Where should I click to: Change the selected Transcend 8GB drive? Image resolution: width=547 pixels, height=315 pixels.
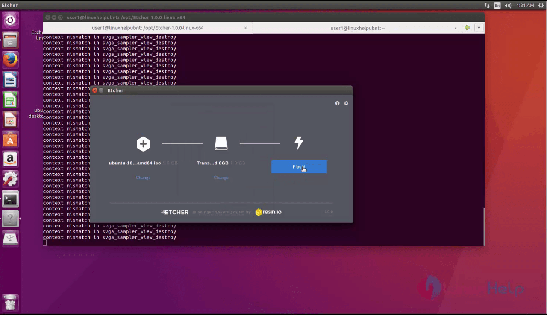pos(221,178)
